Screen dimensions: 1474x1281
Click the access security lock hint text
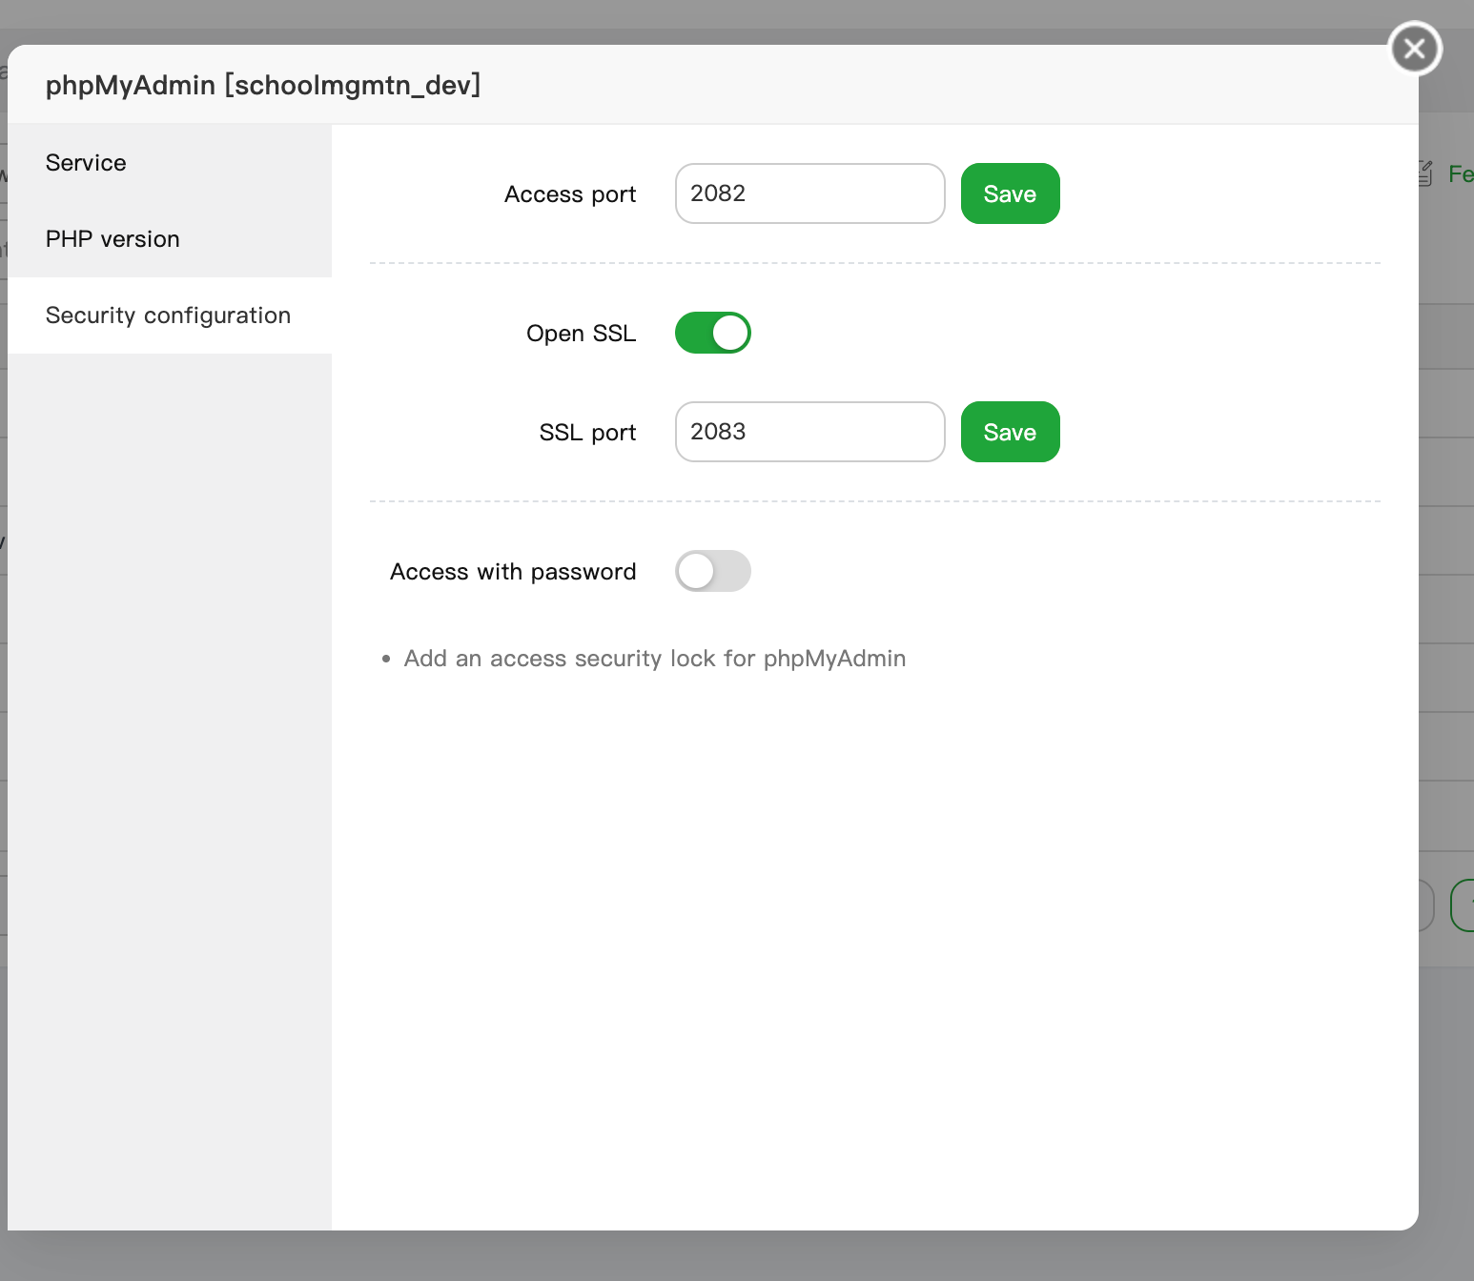pyautogui.click(x=655, y=659)
